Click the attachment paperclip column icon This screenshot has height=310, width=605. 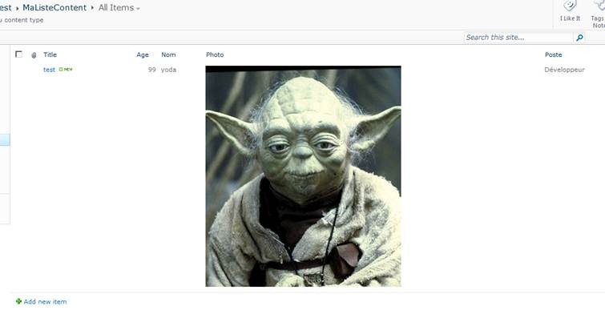(34, 55)
